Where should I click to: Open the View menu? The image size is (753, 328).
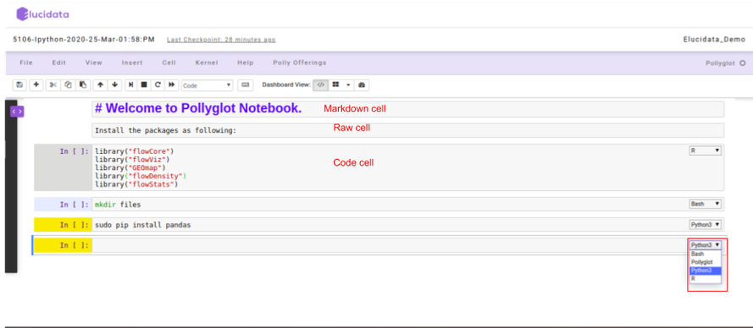click(94, 63)
